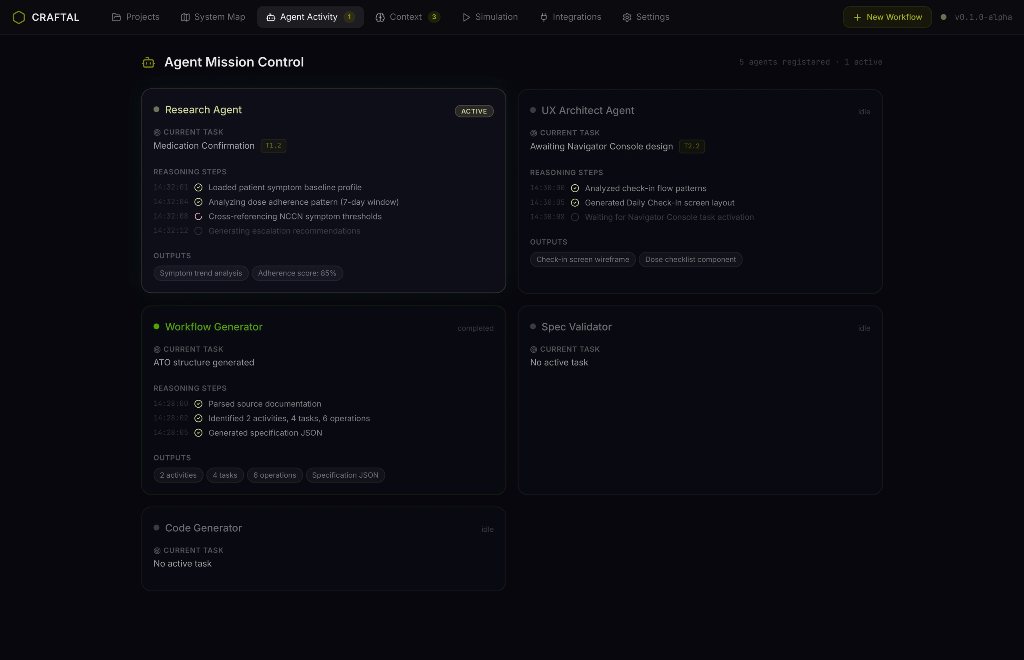This screenshot has height=660, width=1024.
Task: Click the New Workflow button
Action: (x=887, y=17)
